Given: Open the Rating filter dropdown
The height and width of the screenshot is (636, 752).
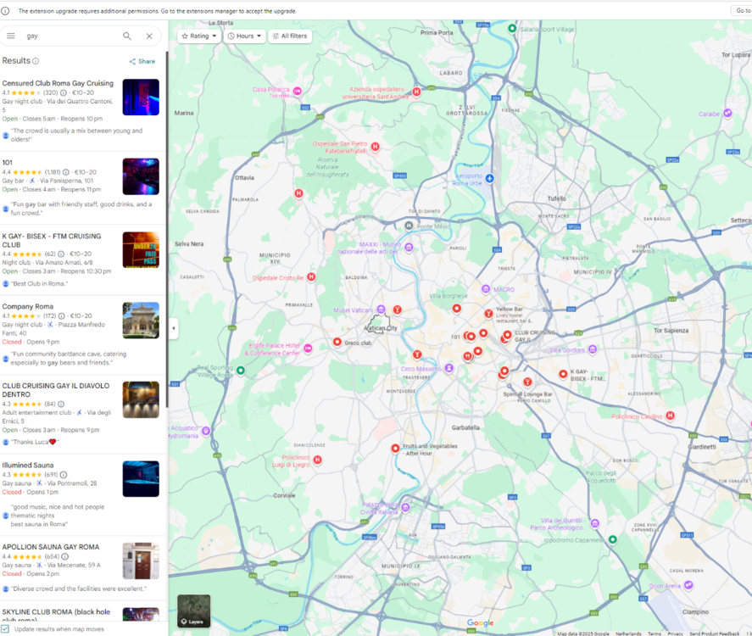Looking at the screenshot, I should pos(199,36).
